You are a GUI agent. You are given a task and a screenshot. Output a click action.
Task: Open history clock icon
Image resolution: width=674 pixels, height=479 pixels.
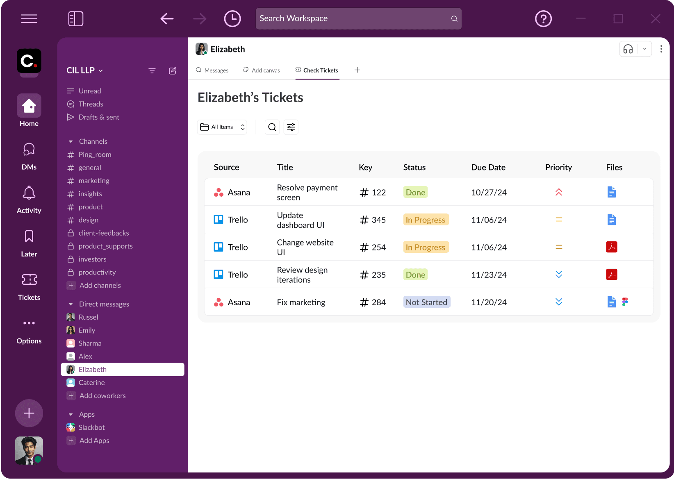pyautogui.click(x=232, y=19)
